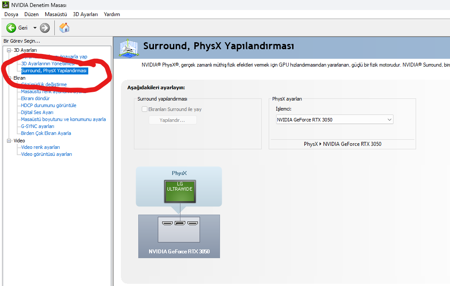
Task: Open Birden Çok Ekran Ayarla link
Action: 46,133
